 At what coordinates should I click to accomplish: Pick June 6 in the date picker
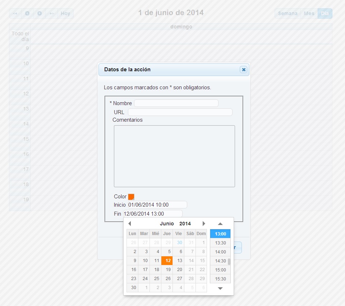tap(179, 252)
